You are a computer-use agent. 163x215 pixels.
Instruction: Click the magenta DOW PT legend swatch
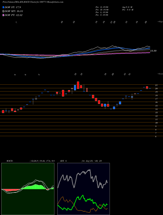4,15
